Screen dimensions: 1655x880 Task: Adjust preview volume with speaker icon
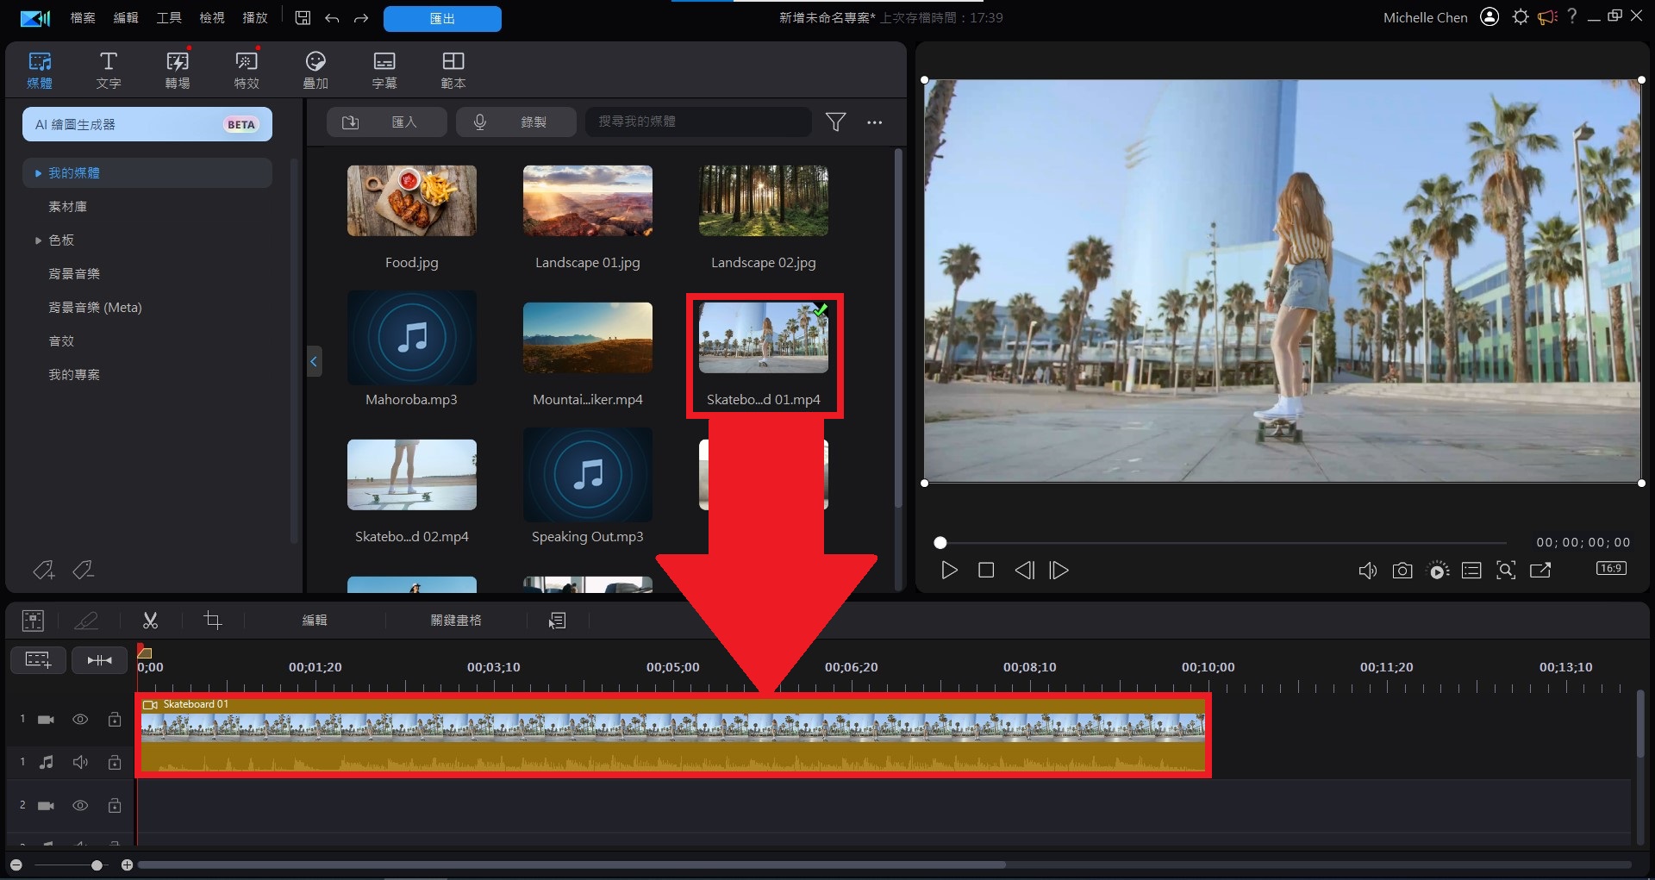tap(1368, 571)
